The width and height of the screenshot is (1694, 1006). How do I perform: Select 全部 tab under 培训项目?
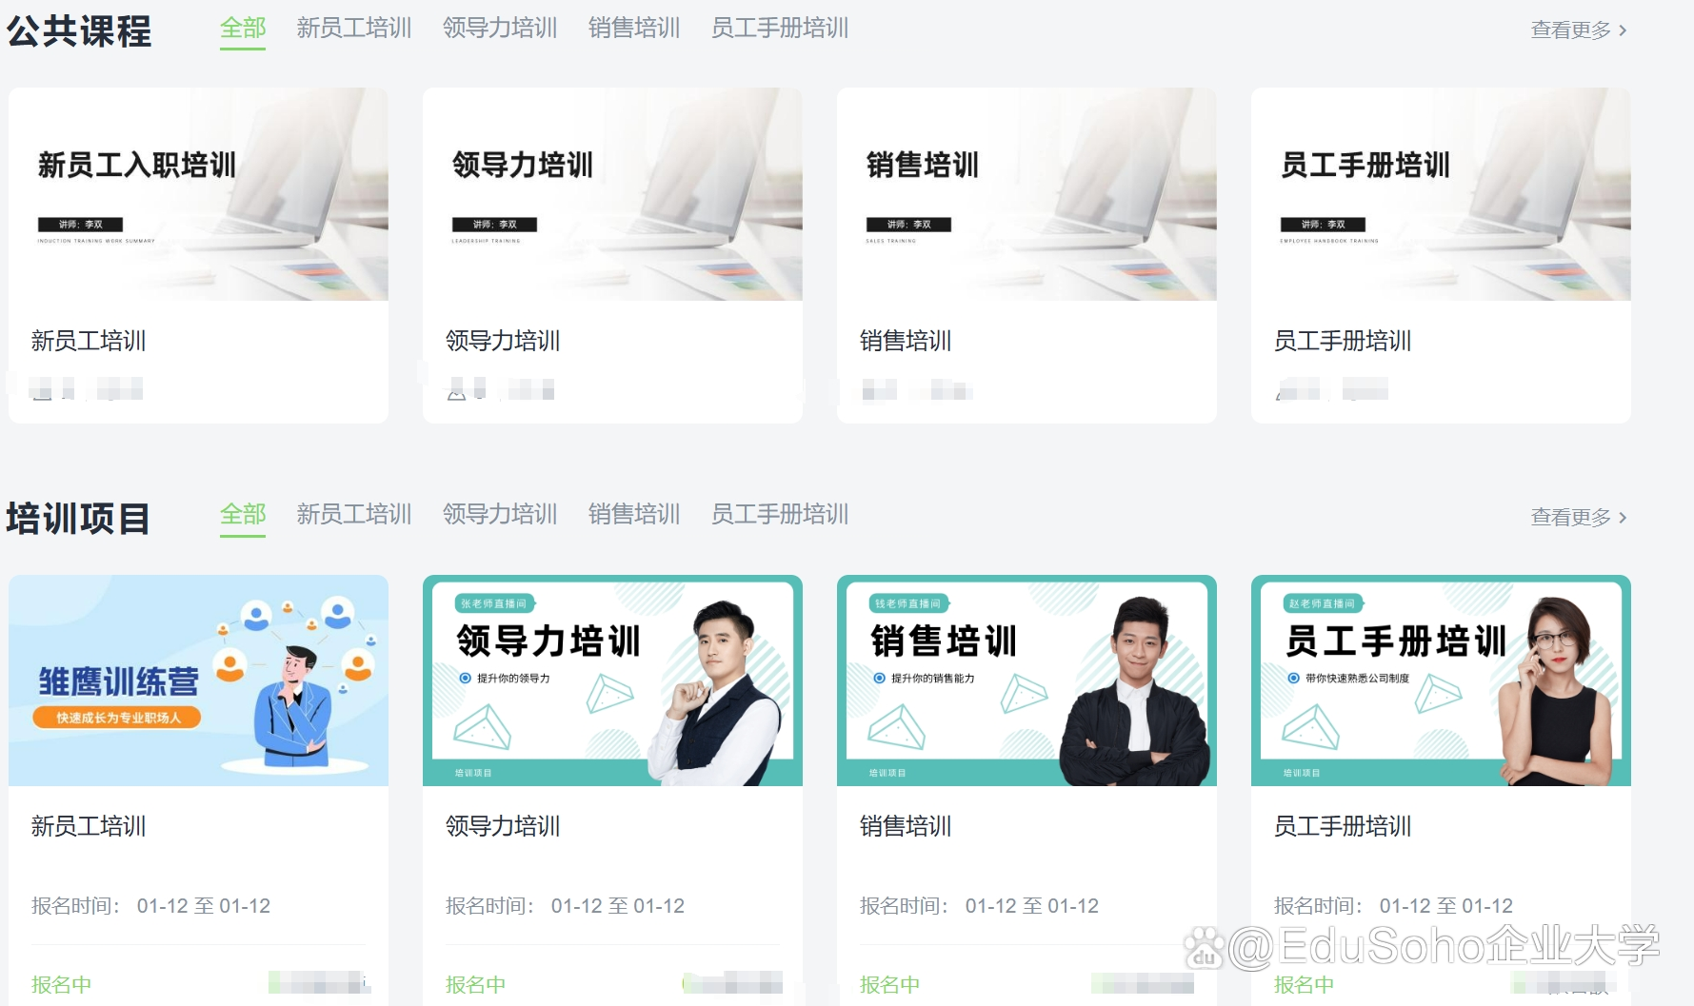pyautogui.click(x=243, y=515)
